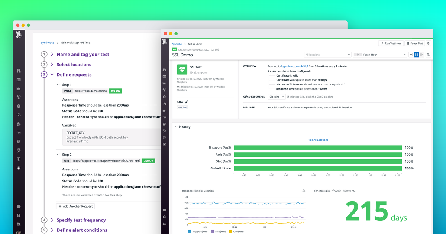Click the SECRET_KEY variable box
Screen dimensions: 446x234
111,137
